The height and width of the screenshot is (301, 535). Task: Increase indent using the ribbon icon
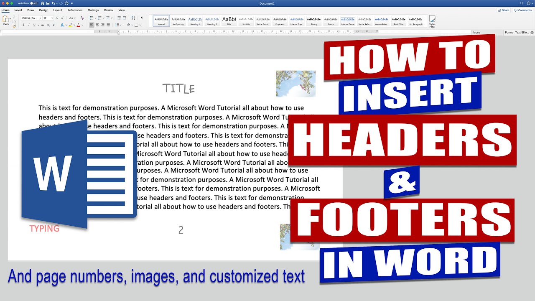coord(125,18)
